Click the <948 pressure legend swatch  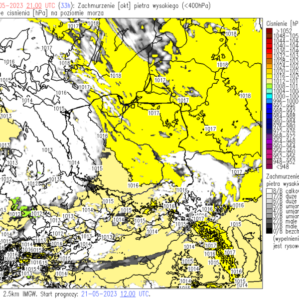point(269,166)
